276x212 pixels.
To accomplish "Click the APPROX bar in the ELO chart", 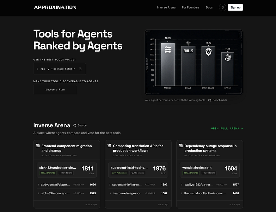I will coord(168,64).
